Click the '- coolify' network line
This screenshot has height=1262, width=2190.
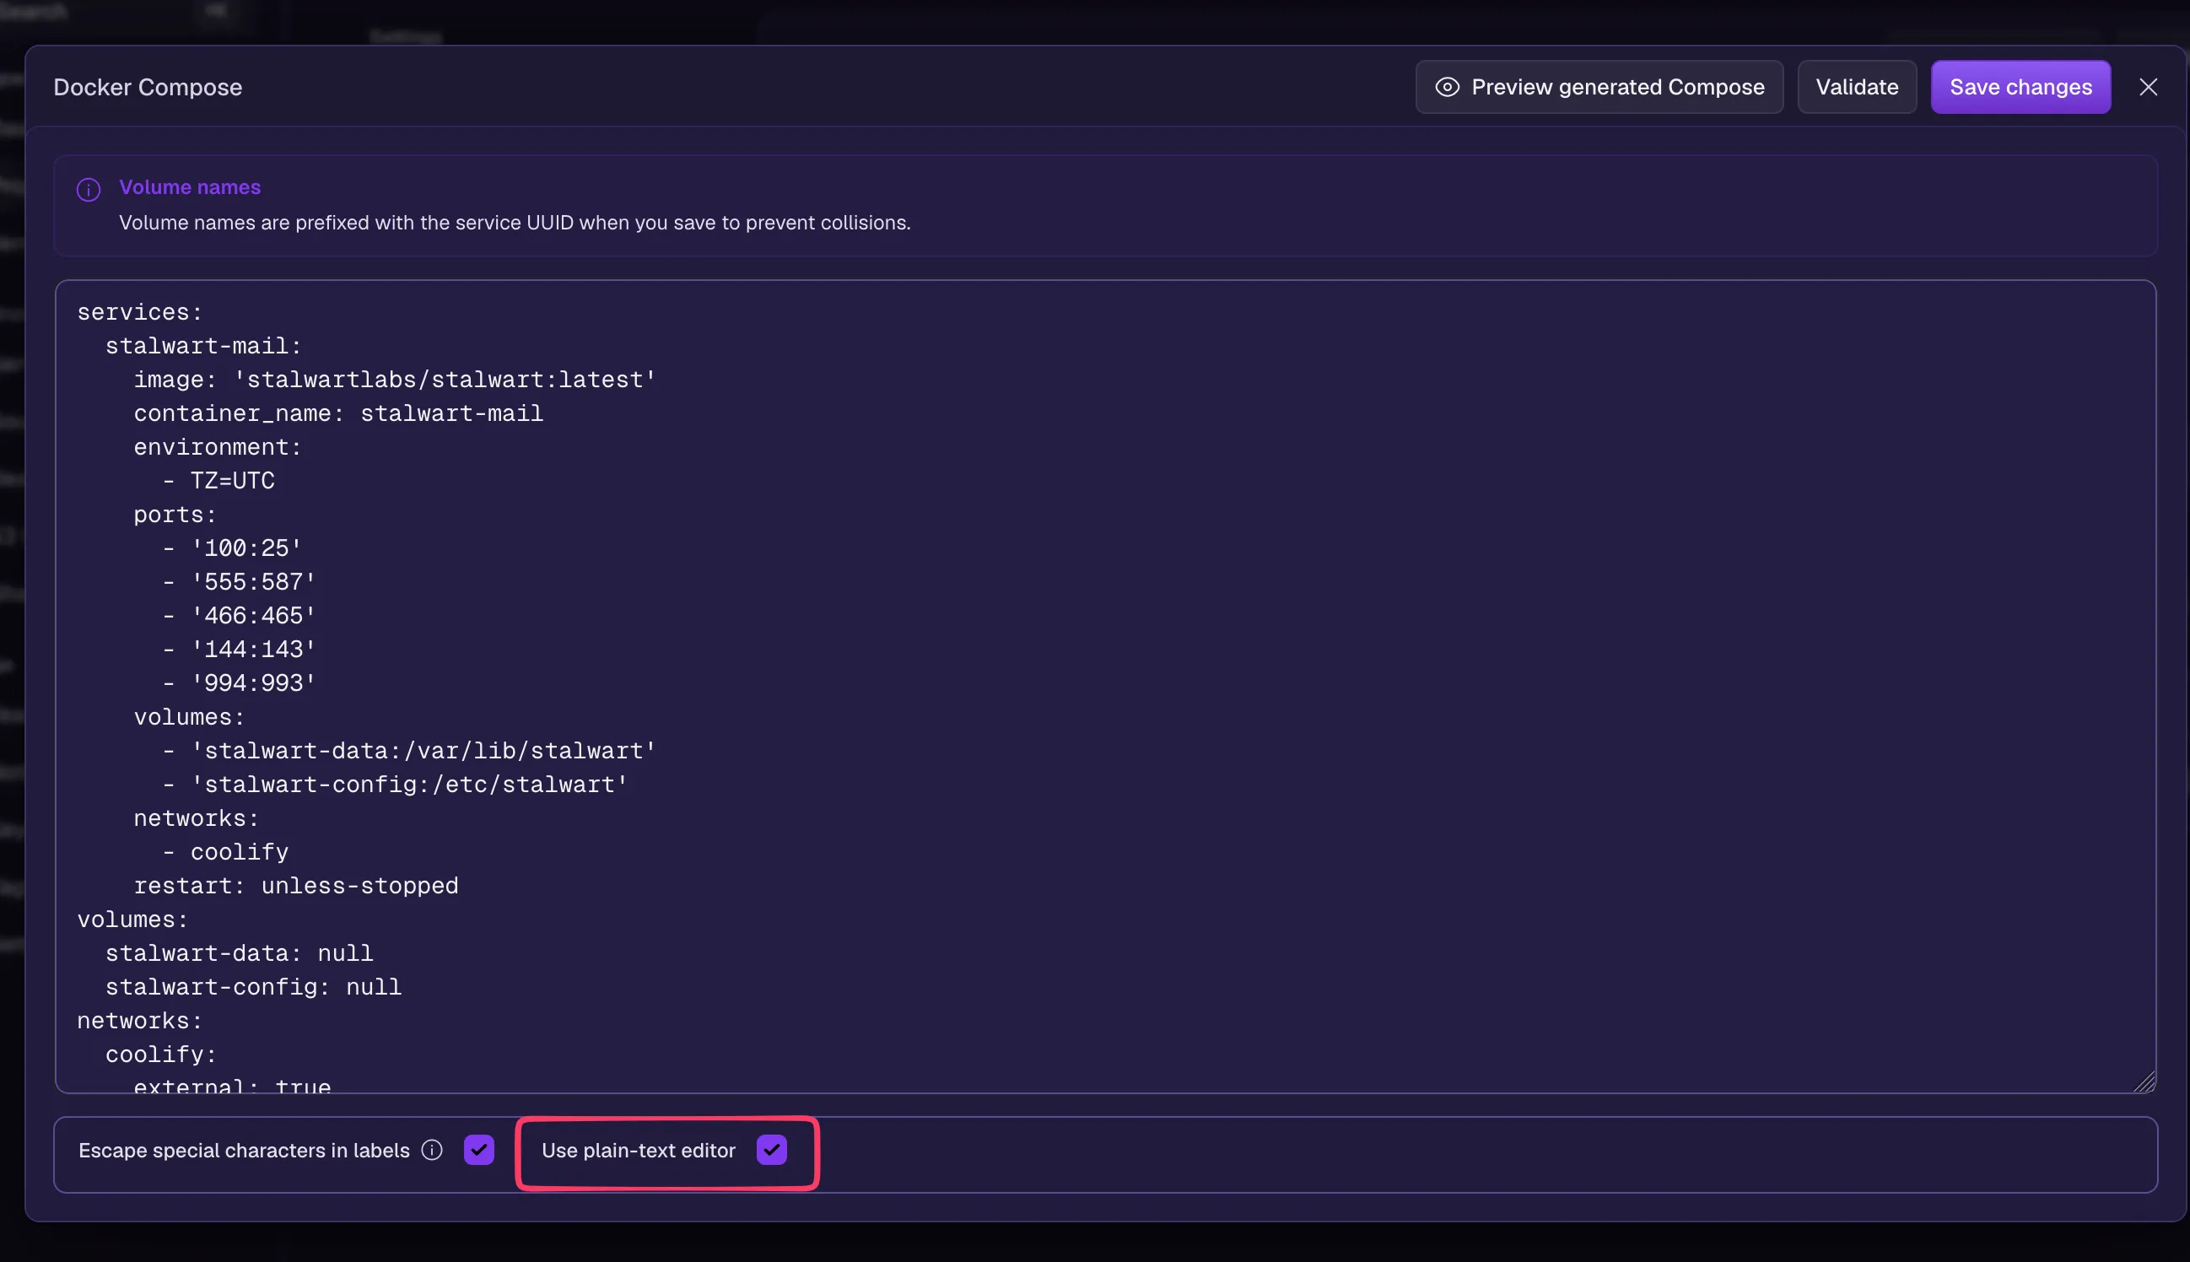pyautogui.click(x=225, y=853)
